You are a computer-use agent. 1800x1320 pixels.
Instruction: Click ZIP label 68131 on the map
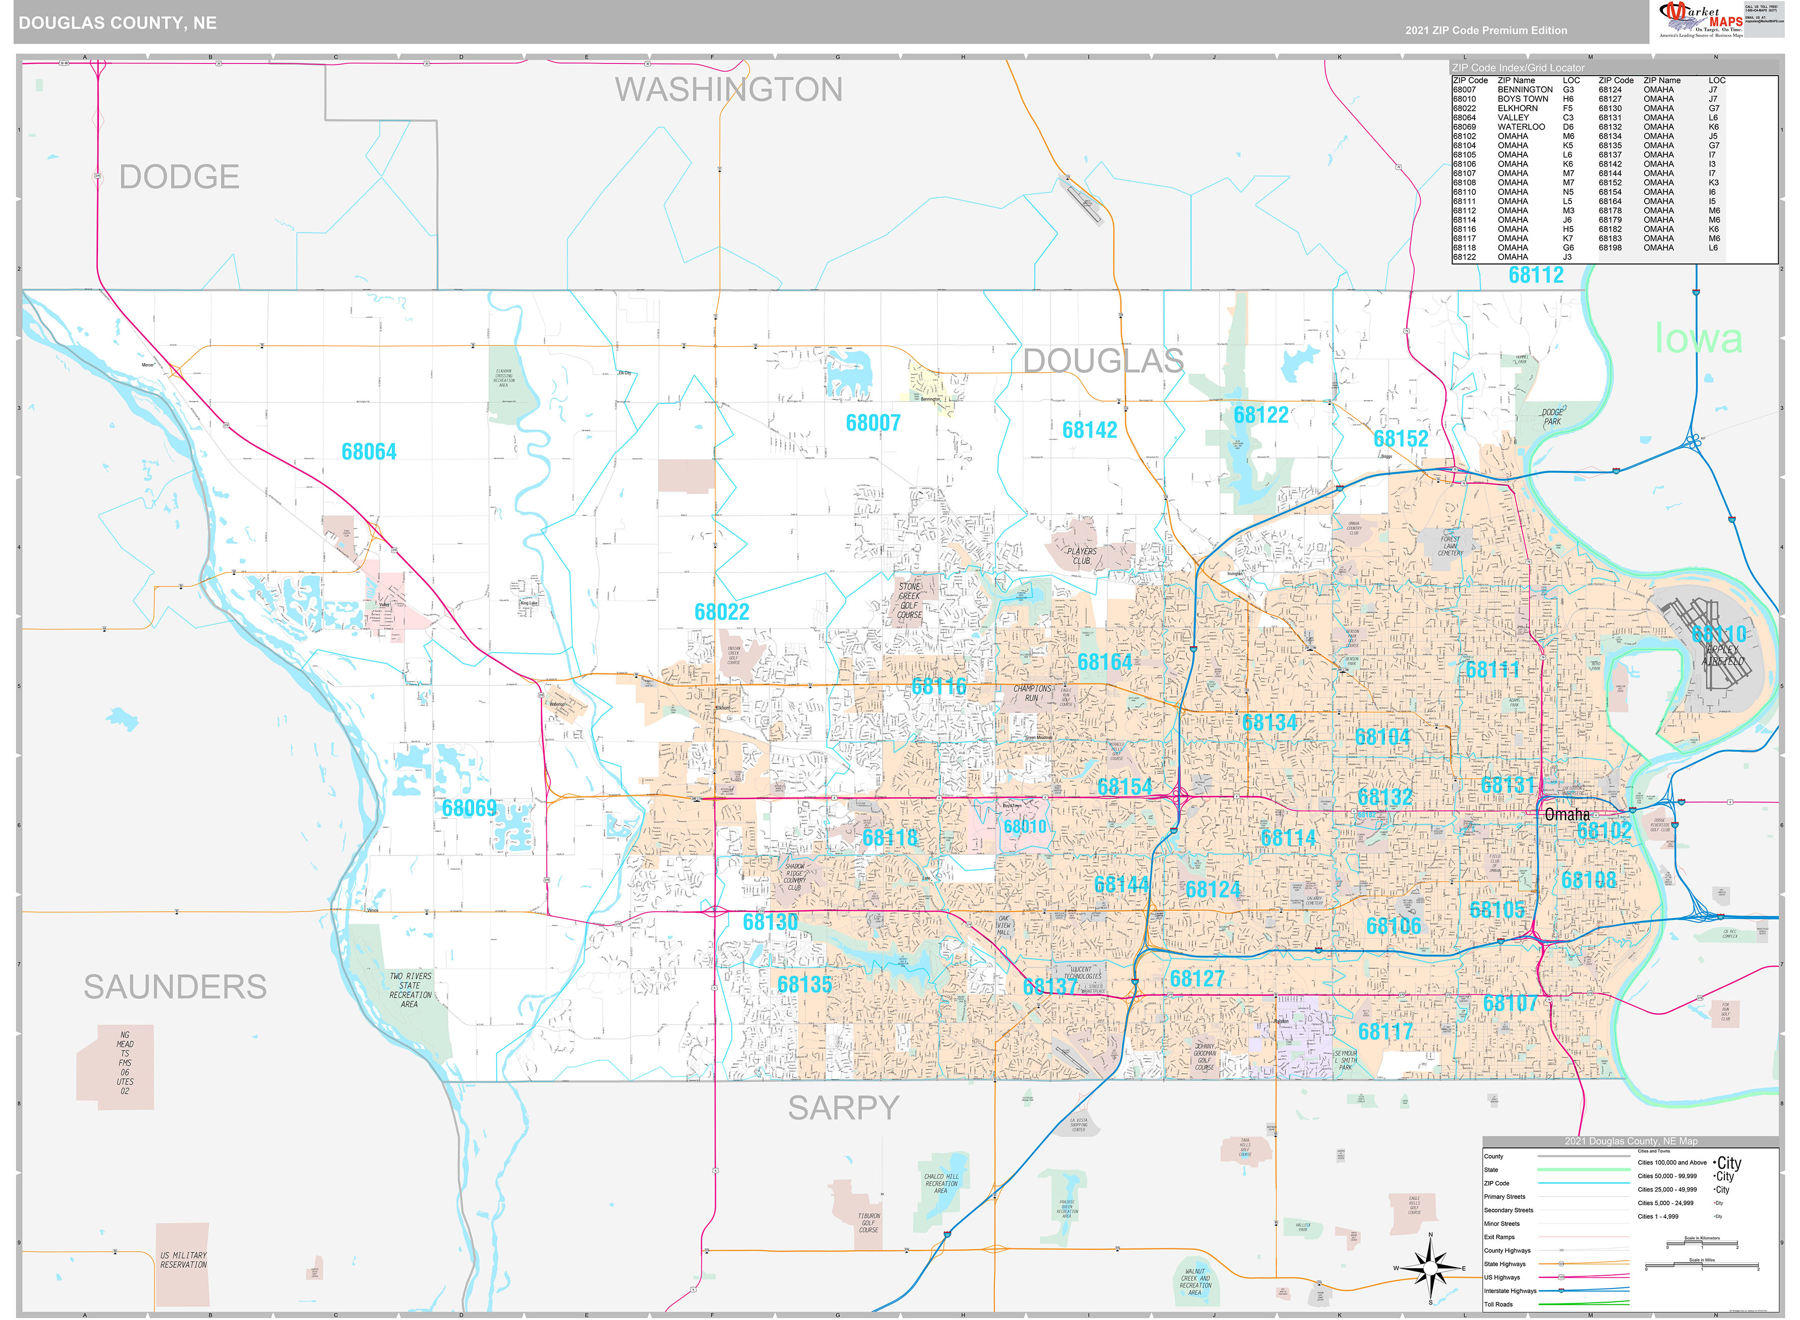pos(1509,785)
